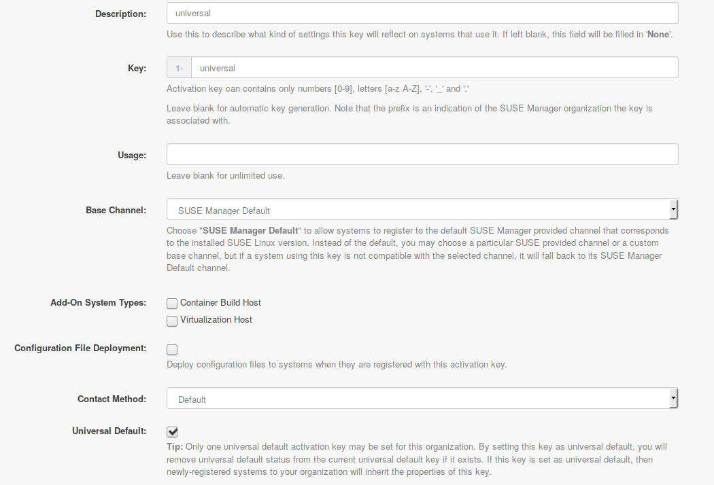Screen dimensions: 714x485
Task: Click the 'Configuration File Deployment:' label
Action: (x=80, y=348)
